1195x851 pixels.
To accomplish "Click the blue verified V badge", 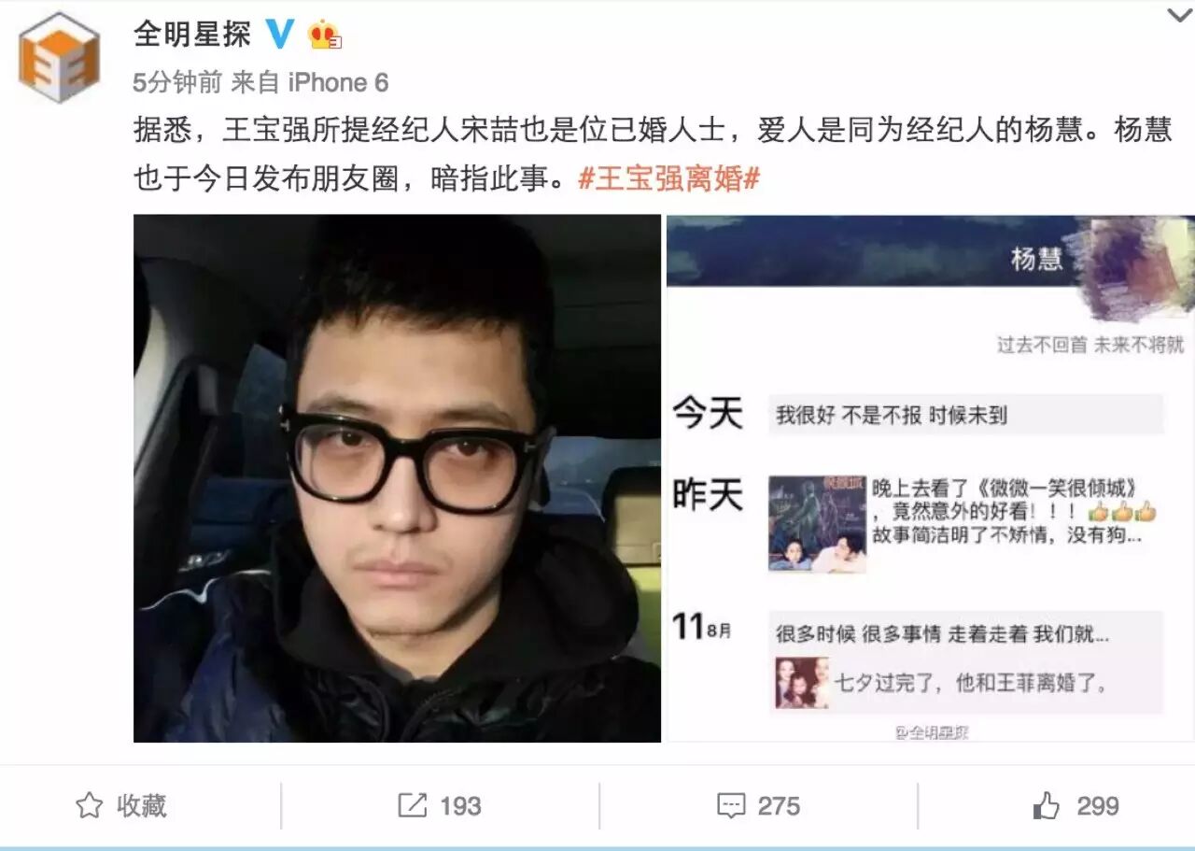I will (x=280, y=34).
